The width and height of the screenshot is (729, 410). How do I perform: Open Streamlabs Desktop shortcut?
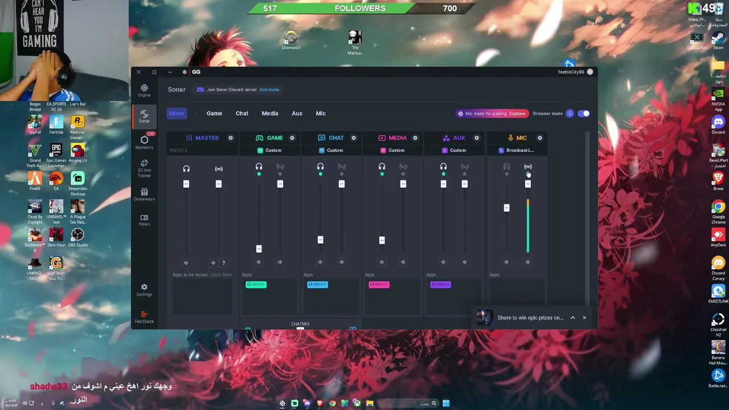pos(77,183)
